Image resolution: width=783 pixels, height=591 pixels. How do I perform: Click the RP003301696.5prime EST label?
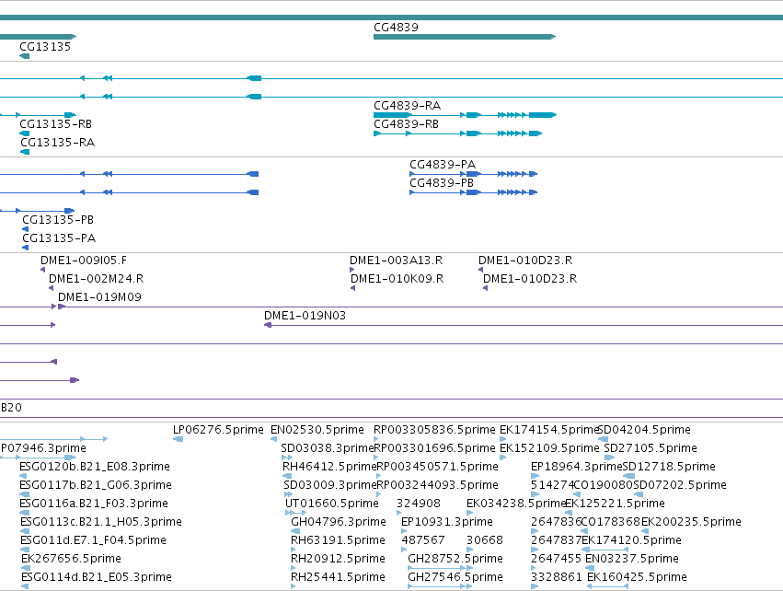pos(434,448)
